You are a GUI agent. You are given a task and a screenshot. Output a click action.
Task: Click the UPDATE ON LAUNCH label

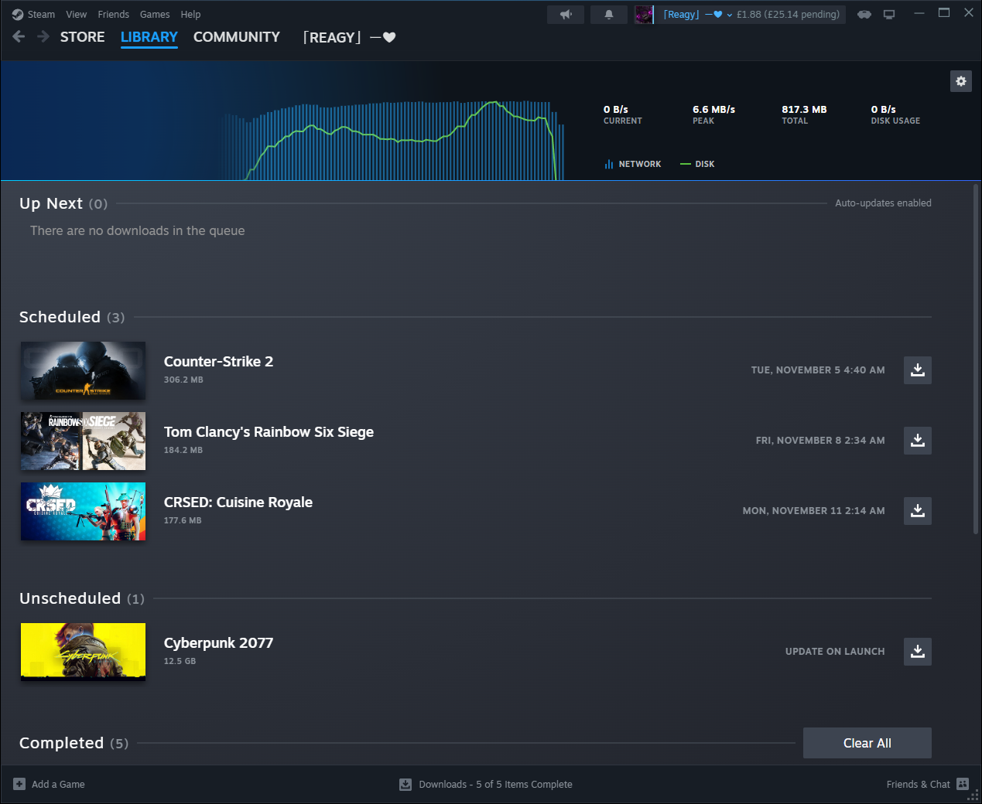click(835, 652)
